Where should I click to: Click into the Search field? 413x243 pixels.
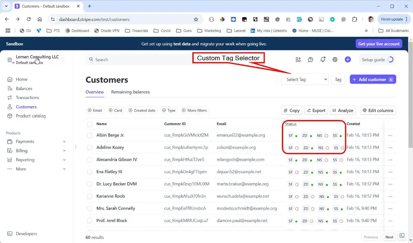click(x=138, y=59)
